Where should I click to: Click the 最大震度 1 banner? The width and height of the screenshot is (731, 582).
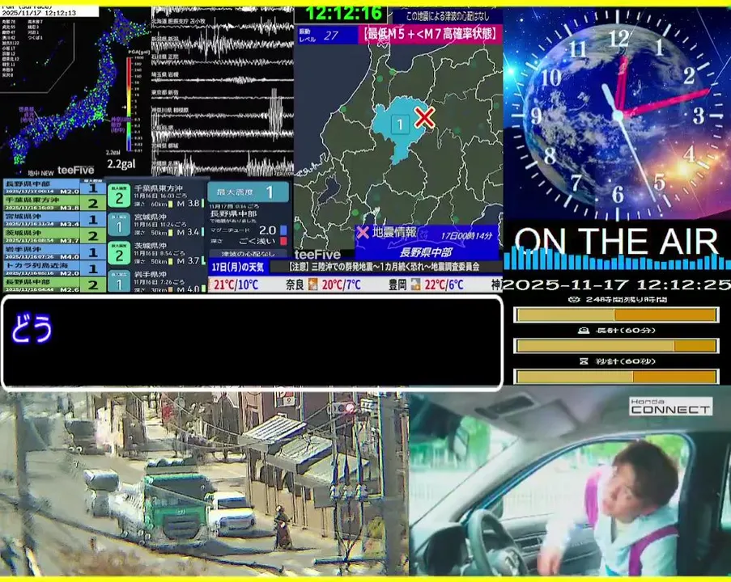coord(249,192)
